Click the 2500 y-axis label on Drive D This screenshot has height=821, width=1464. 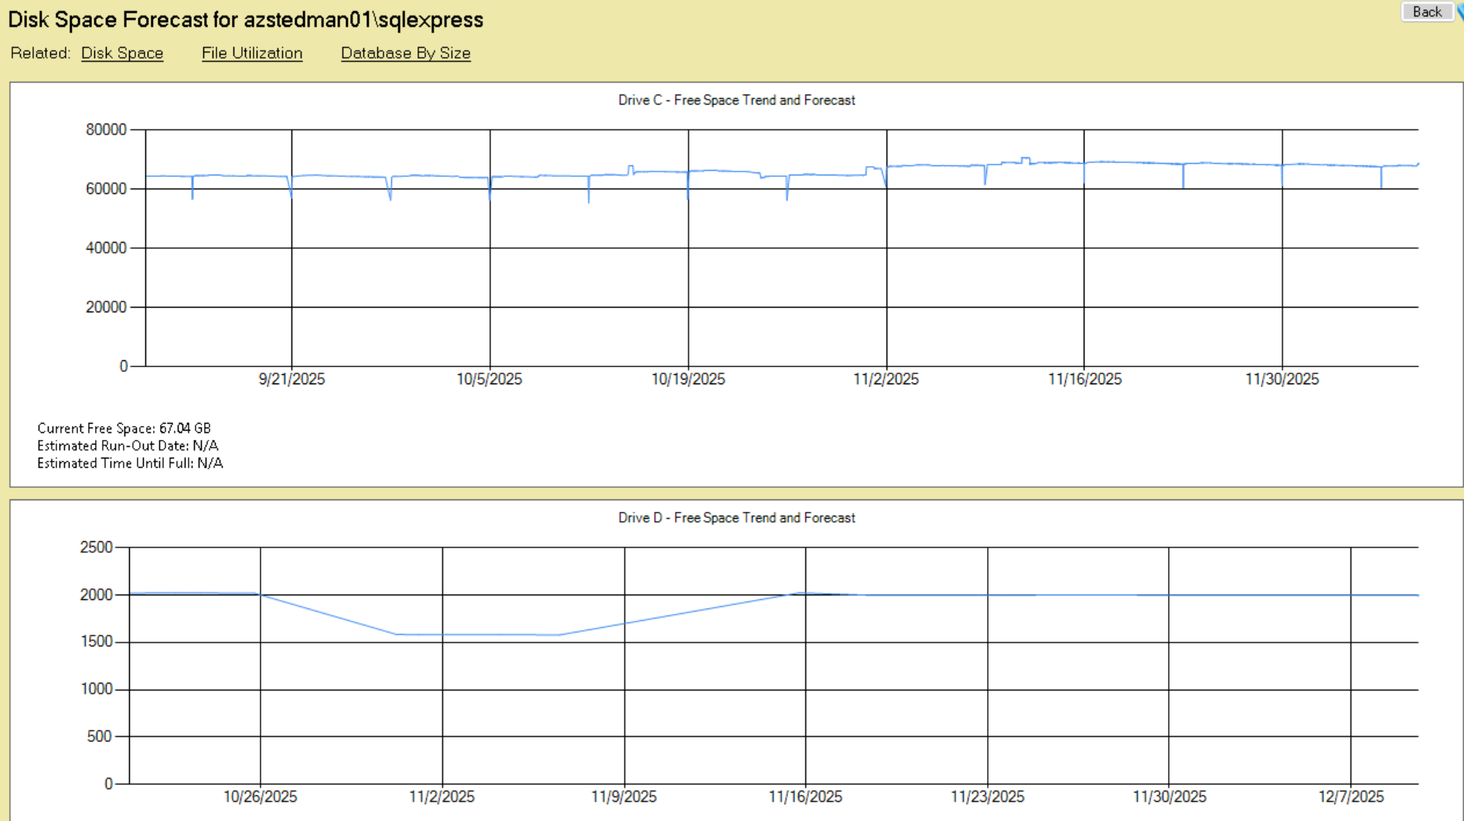pos(97,547)
